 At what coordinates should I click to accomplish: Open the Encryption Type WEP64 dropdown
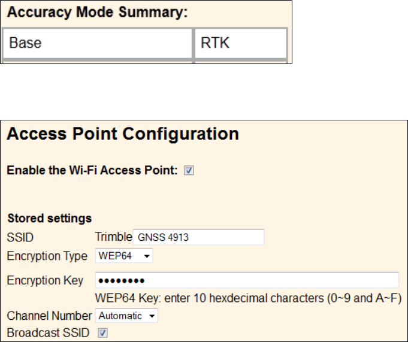coord(124,256)
